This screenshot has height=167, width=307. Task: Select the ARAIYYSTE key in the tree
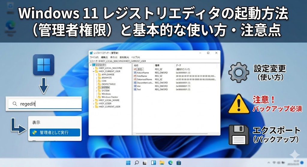106,78
